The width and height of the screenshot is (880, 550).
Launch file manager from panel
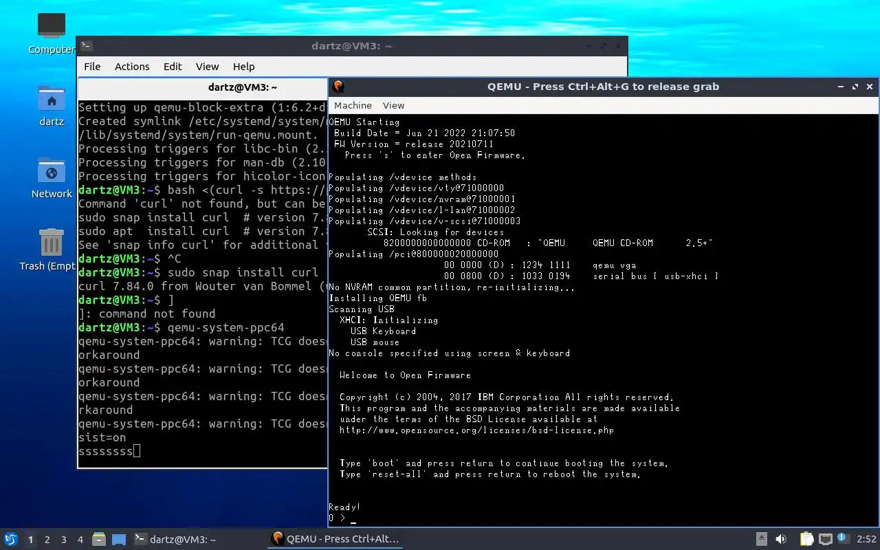click(99, 539)
